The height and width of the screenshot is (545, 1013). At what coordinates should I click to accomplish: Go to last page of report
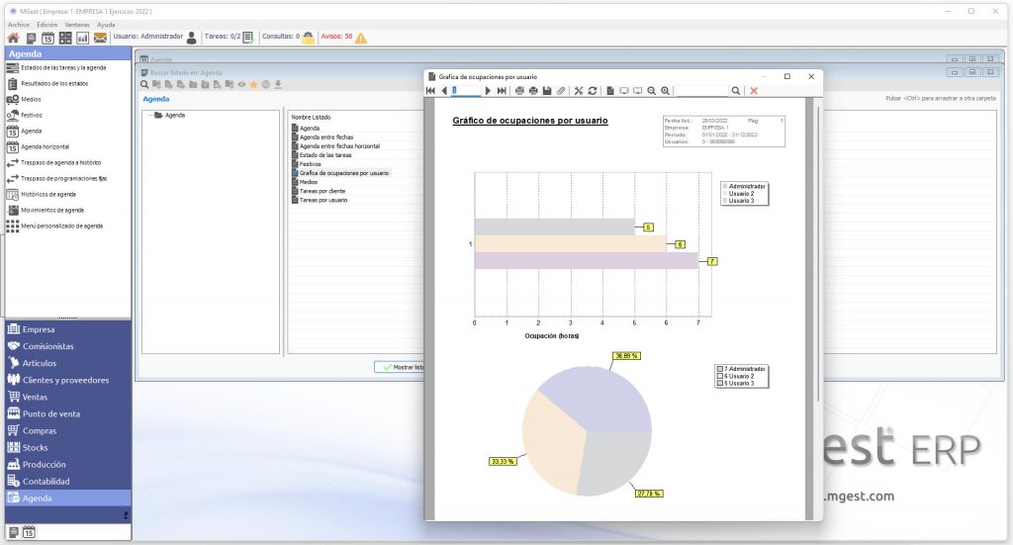click(502, 91)
